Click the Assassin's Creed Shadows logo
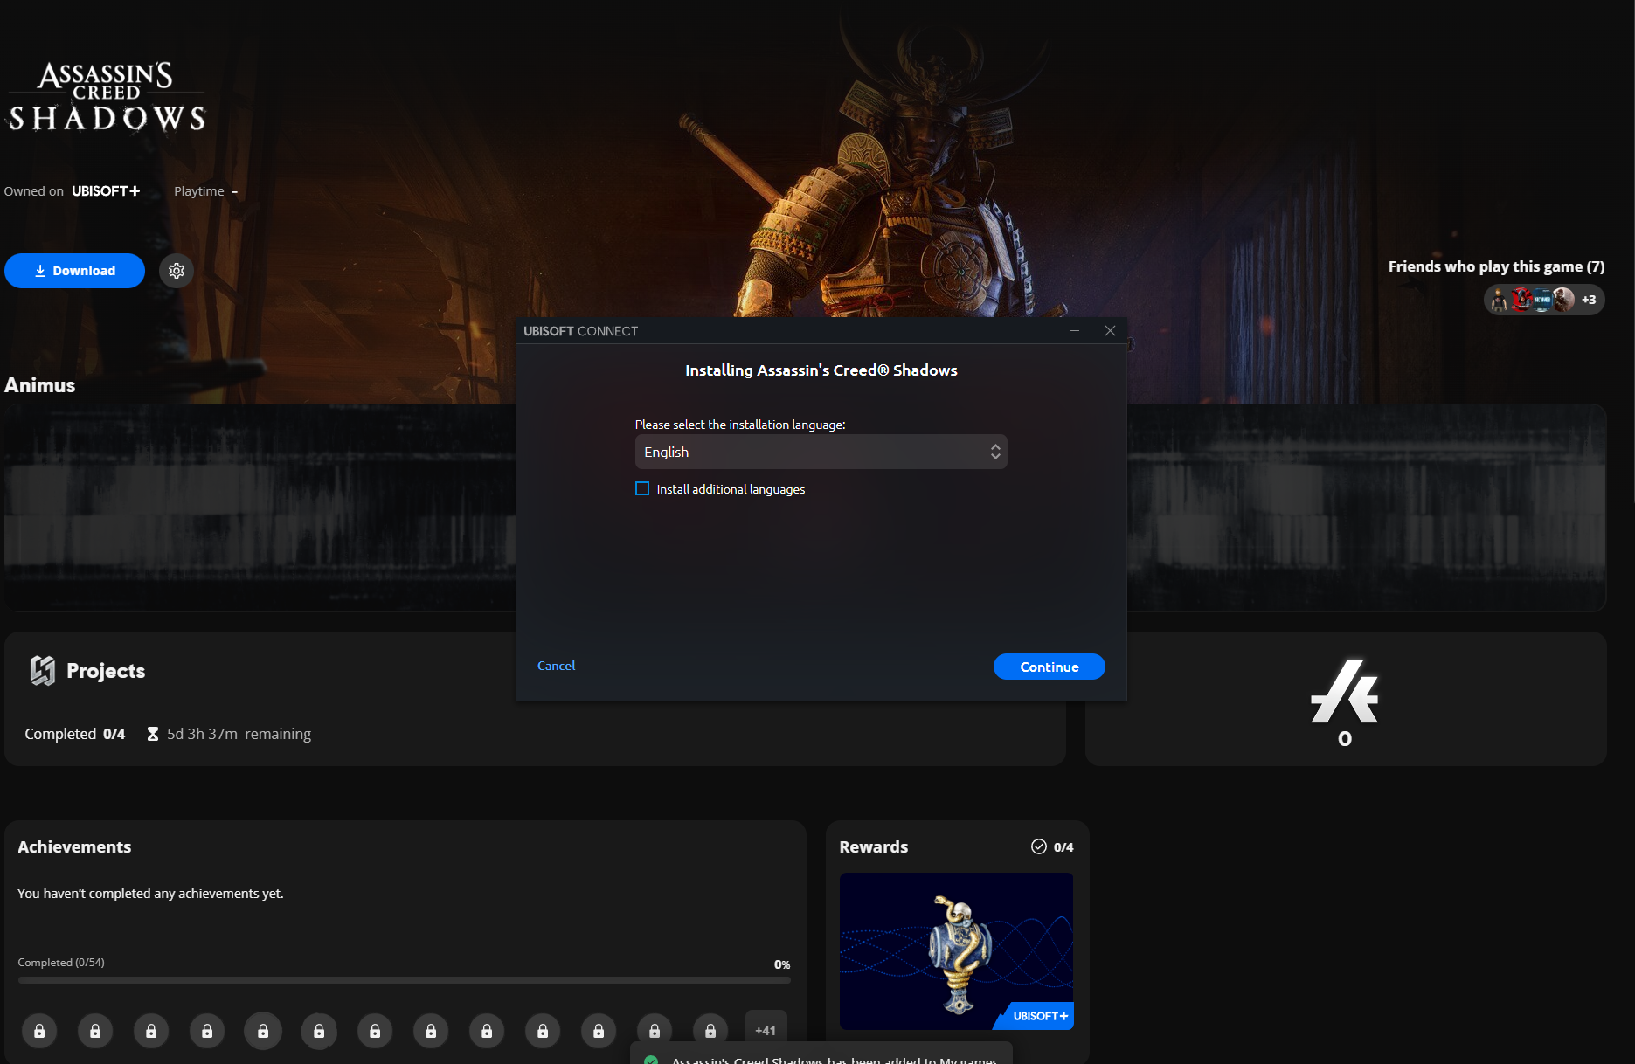1635x1064 pixels. click(x=107, y=96)
